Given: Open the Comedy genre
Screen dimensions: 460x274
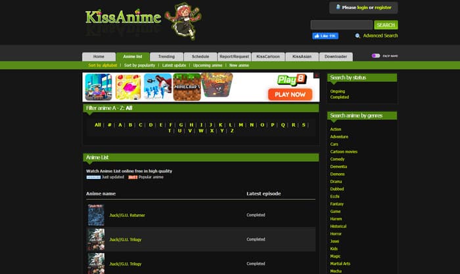Looking at the screenshot, I should 337,159.
